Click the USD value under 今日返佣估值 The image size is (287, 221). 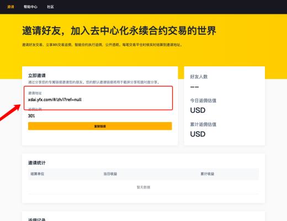click(x=198, y=110)
